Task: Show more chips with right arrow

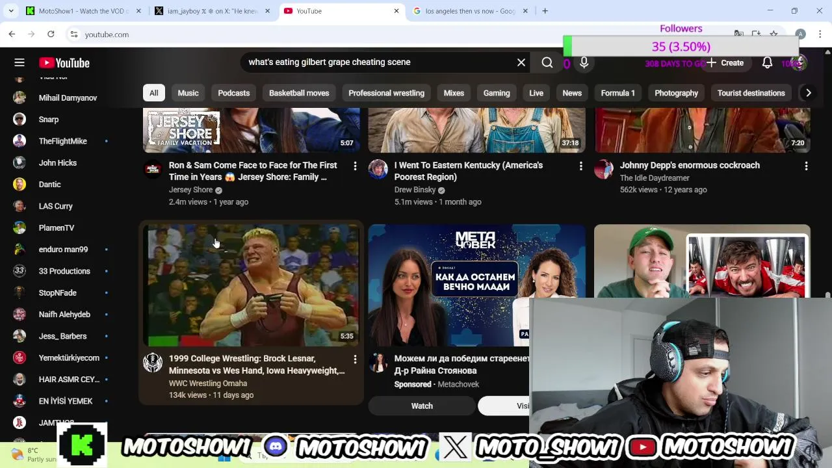Action: click(808, 93)
